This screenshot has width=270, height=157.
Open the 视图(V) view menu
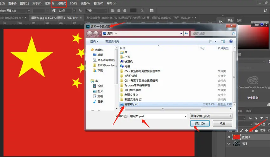point(85,3)
